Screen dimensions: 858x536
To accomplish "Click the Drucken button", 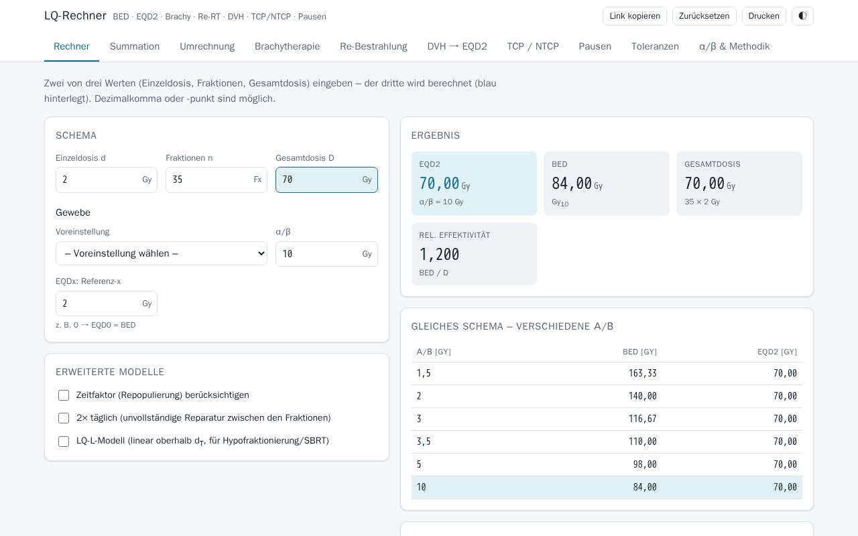I will (763, 16).
